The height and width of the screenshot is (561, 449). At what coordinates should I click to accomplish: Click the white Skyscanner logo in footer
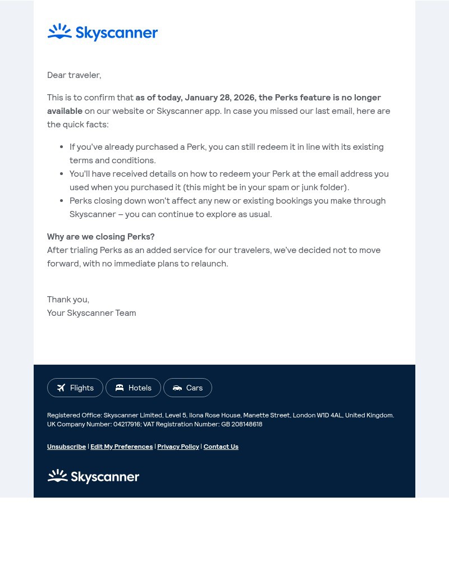pos(93,476)
